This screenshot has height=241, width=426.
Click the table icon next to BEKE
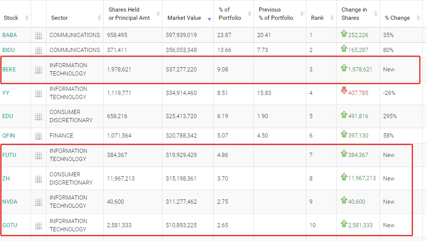(39, 70)
